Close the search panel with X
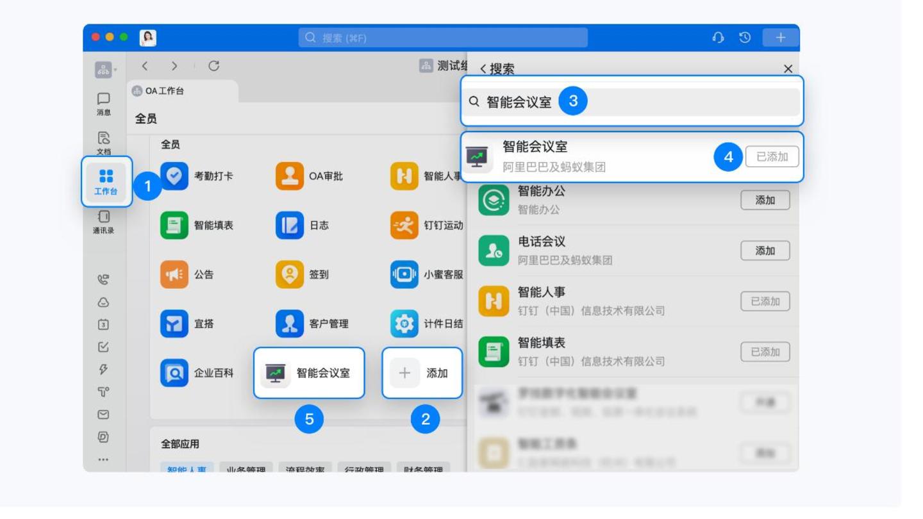The width and height of the screenshot is (923, 519). pos(788,69)
